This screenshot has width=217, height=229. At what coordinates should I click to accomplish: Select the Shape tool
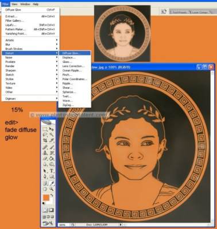[52, 176]
